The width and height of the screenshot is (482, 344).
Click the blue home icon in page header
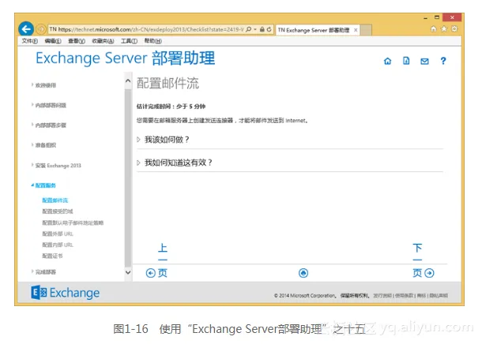(x=388, y=61)
